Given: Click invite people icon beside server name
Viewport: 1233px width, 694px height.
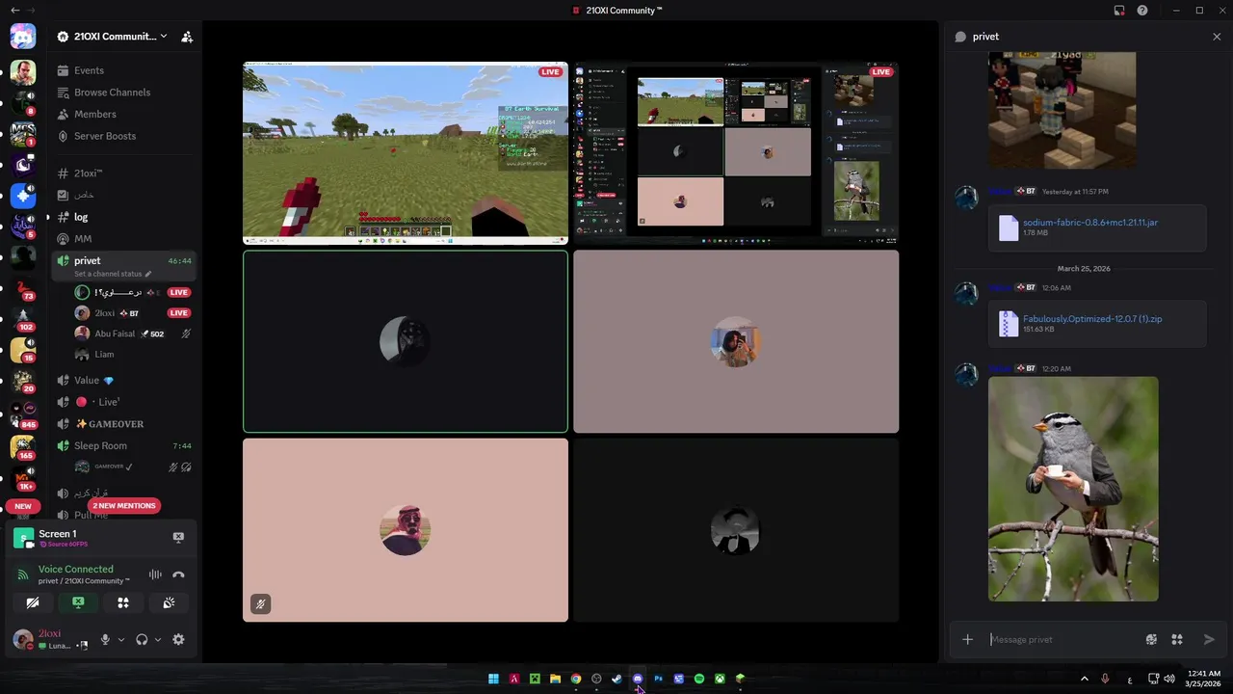Looking at the screenshot, I should point(187,37).
